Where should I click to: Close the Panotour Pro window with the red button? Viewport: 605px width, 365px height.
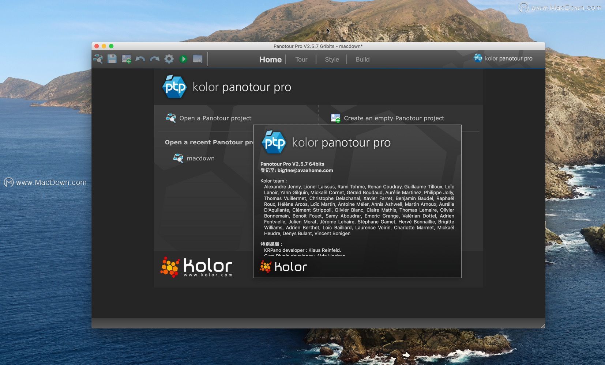click(x=97, y=46)
